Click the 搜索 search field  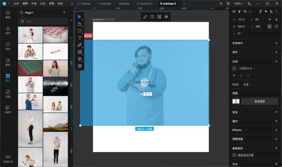point(43,21)
